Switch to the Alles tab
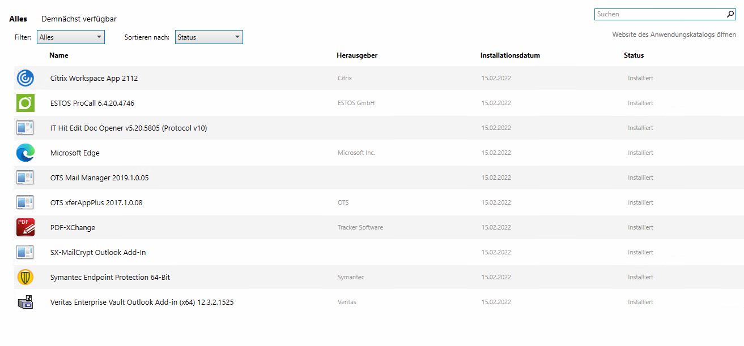This screenshot has height=346, width=744. click(x=18, y=19)
